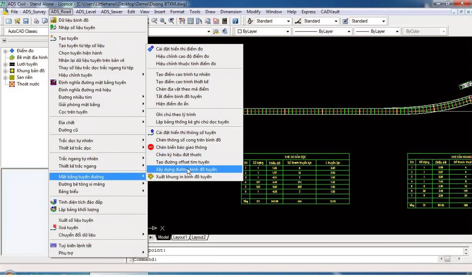Open the ADS_Sewer menu
Viewport: 472px width, 277px height.
[x=112, y=12]
